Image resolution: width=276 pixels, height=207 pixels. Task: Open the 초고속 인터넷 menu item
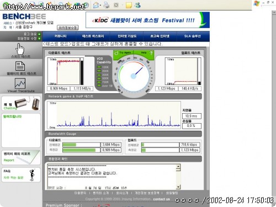(x=160, y=36)
